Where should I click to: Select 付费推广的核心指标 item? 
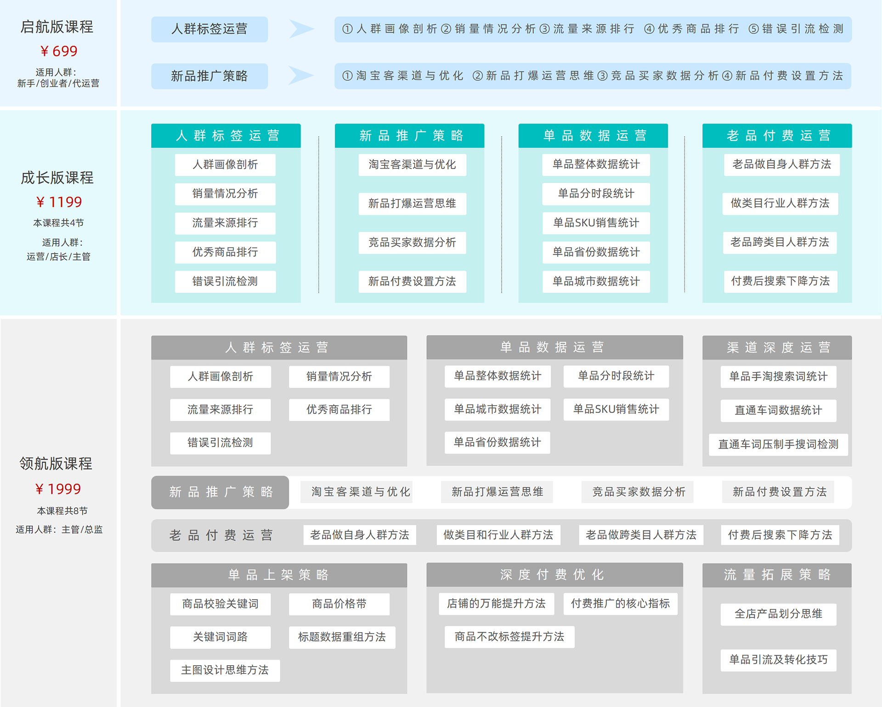point(621,604)
